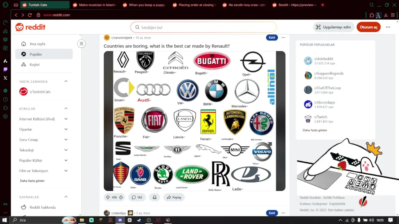Open browser tab search magnifier icon

(x=372, y=5)
